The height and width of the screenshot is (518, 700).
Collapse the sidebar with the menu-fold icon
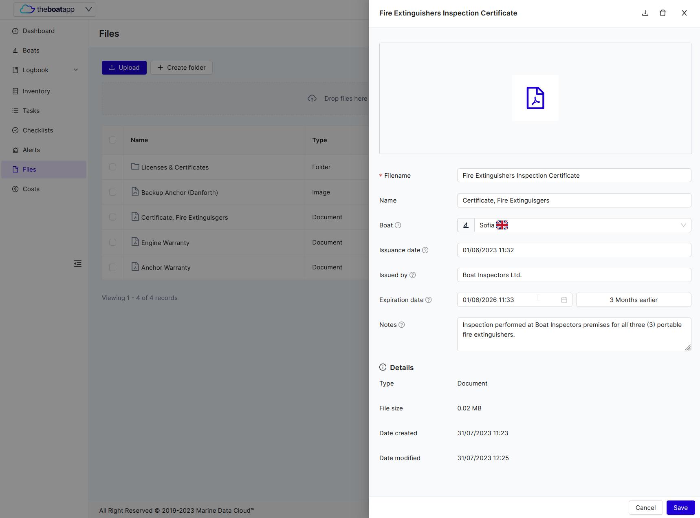coord(77,264)
